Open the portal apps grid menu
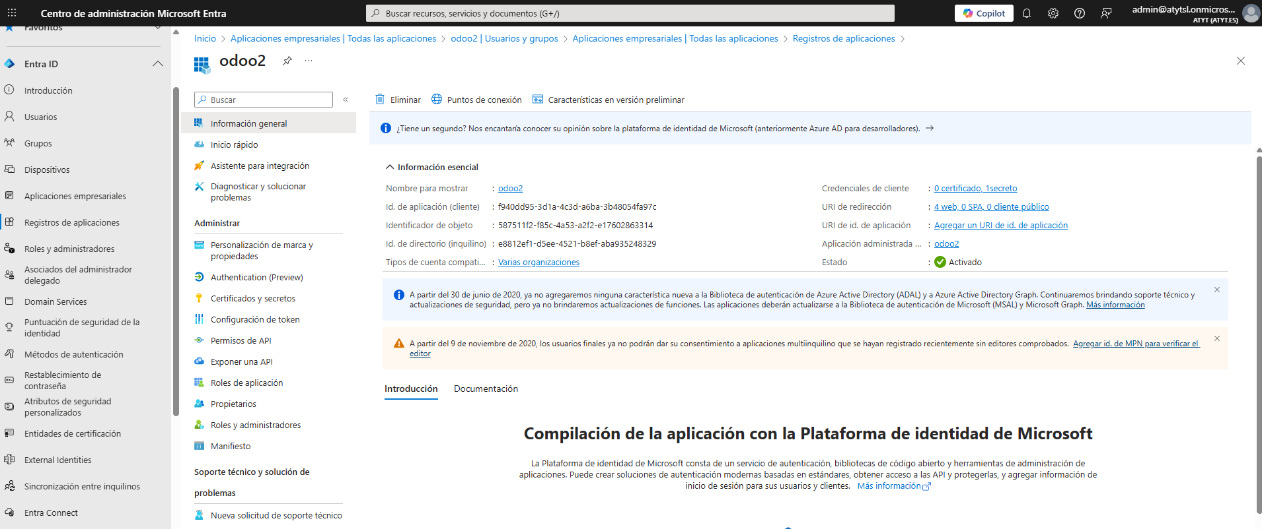 coord(12,13)
